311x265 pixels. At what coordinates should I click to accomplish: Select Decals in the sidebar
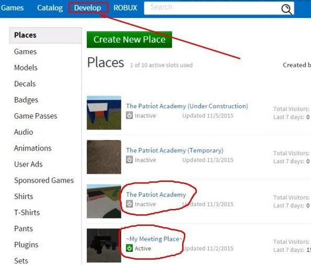tap(25, 84)
